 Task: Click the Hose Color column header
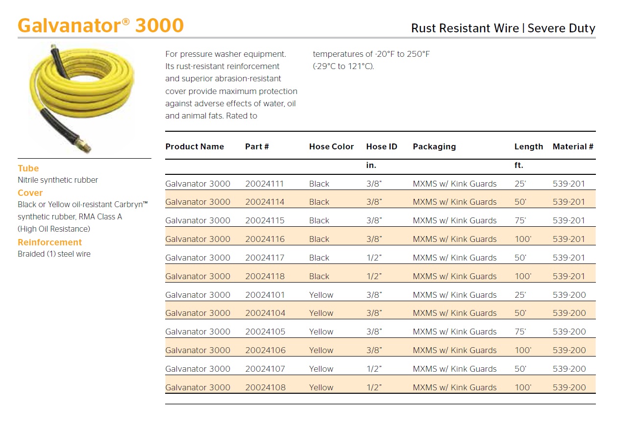coord(331,146)
